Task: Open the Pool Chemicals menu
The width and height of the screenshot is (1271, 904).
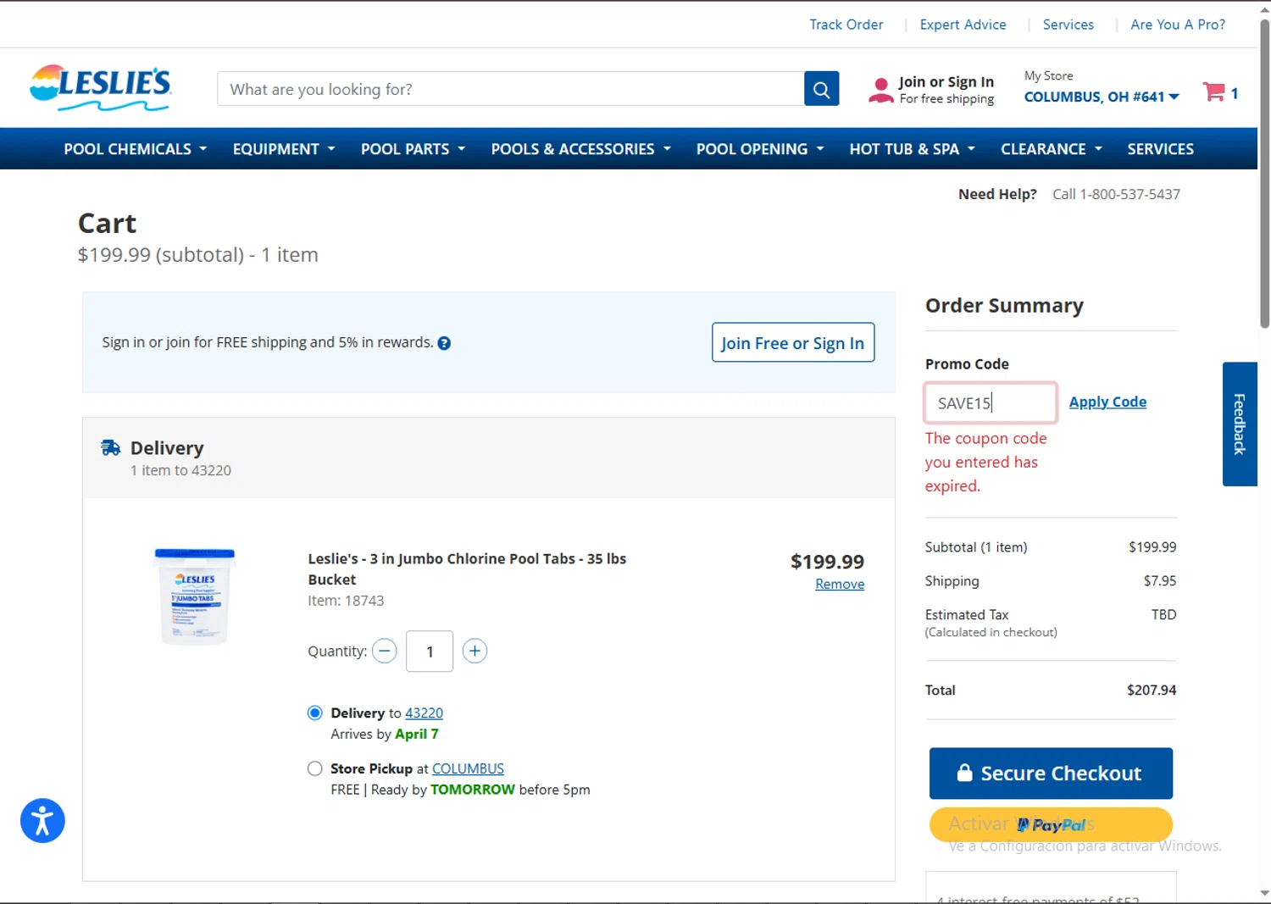Action: 136,149
